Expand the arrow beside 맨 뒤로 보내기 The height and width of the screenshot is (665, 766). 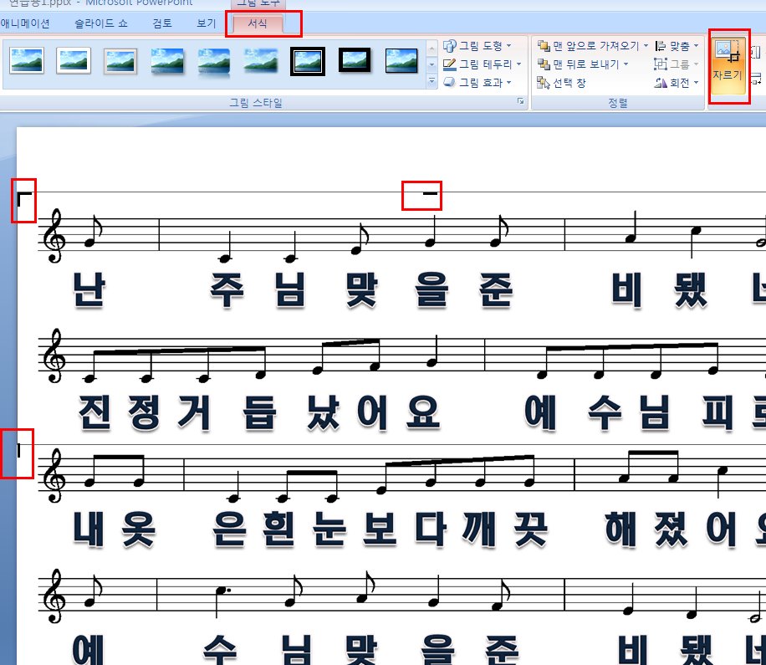point(626,64)
